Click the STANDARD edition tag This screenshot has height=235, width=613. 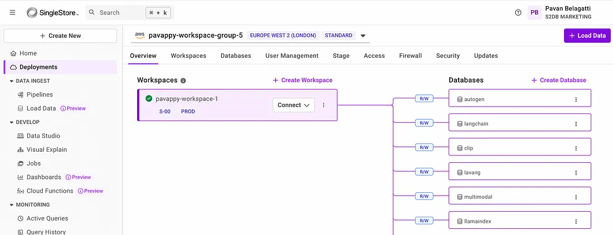tap(339, 36)
